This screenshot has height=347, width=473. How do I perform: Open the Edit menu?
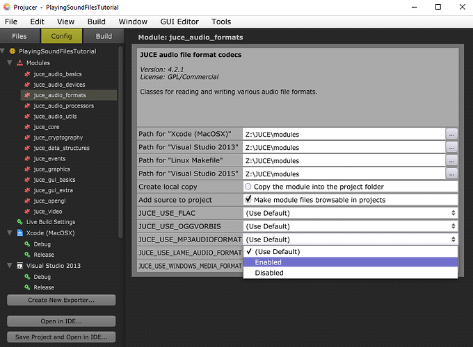(37, 22)
